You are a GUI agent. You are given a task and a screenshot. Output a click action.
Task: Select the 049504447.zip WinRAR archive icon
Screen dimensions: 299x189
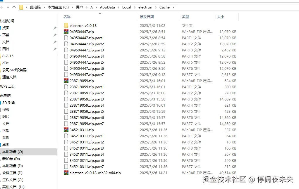click(66, 32)
